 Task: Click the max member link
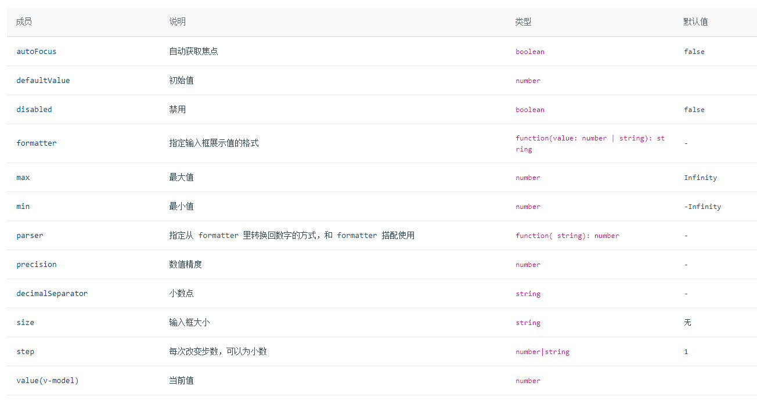[23, 177]
